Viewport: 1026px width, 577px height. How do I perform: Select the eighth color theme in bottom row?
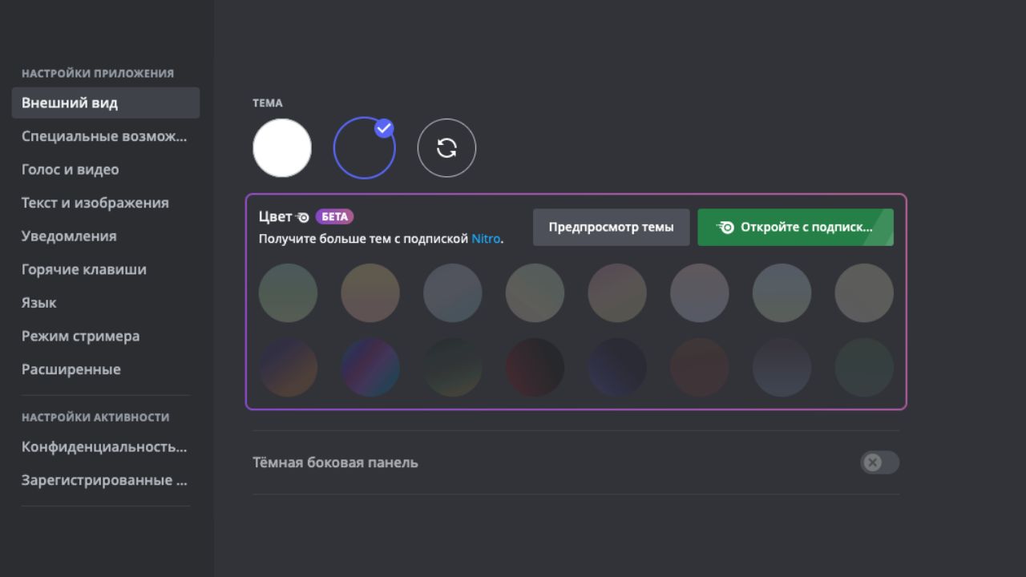pyautogui.click(x=864, y=367)
